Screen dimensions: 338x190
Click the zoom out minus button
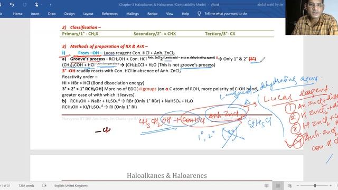click(298, 185)
